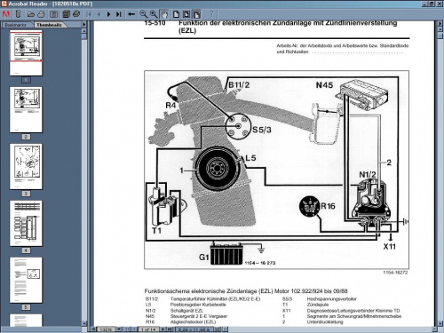Open the page layout menu in status bar
This screenshot has width=444, height=333.
(218, 329)
